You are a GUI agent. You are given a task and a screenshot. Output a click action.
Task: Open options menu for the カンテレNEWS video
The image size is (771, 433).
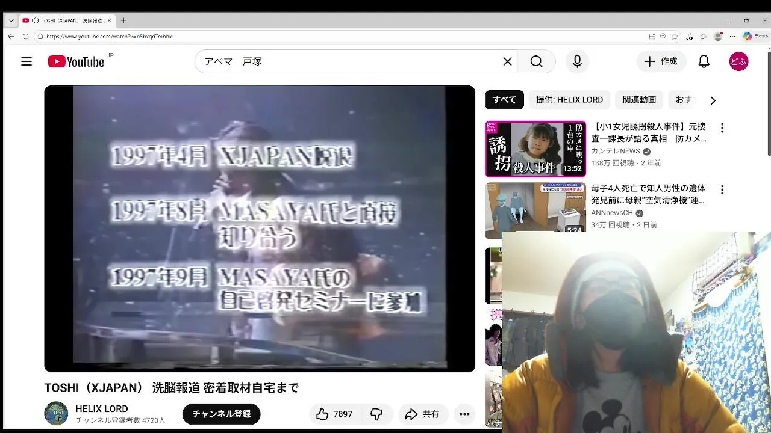coord(722,128)
